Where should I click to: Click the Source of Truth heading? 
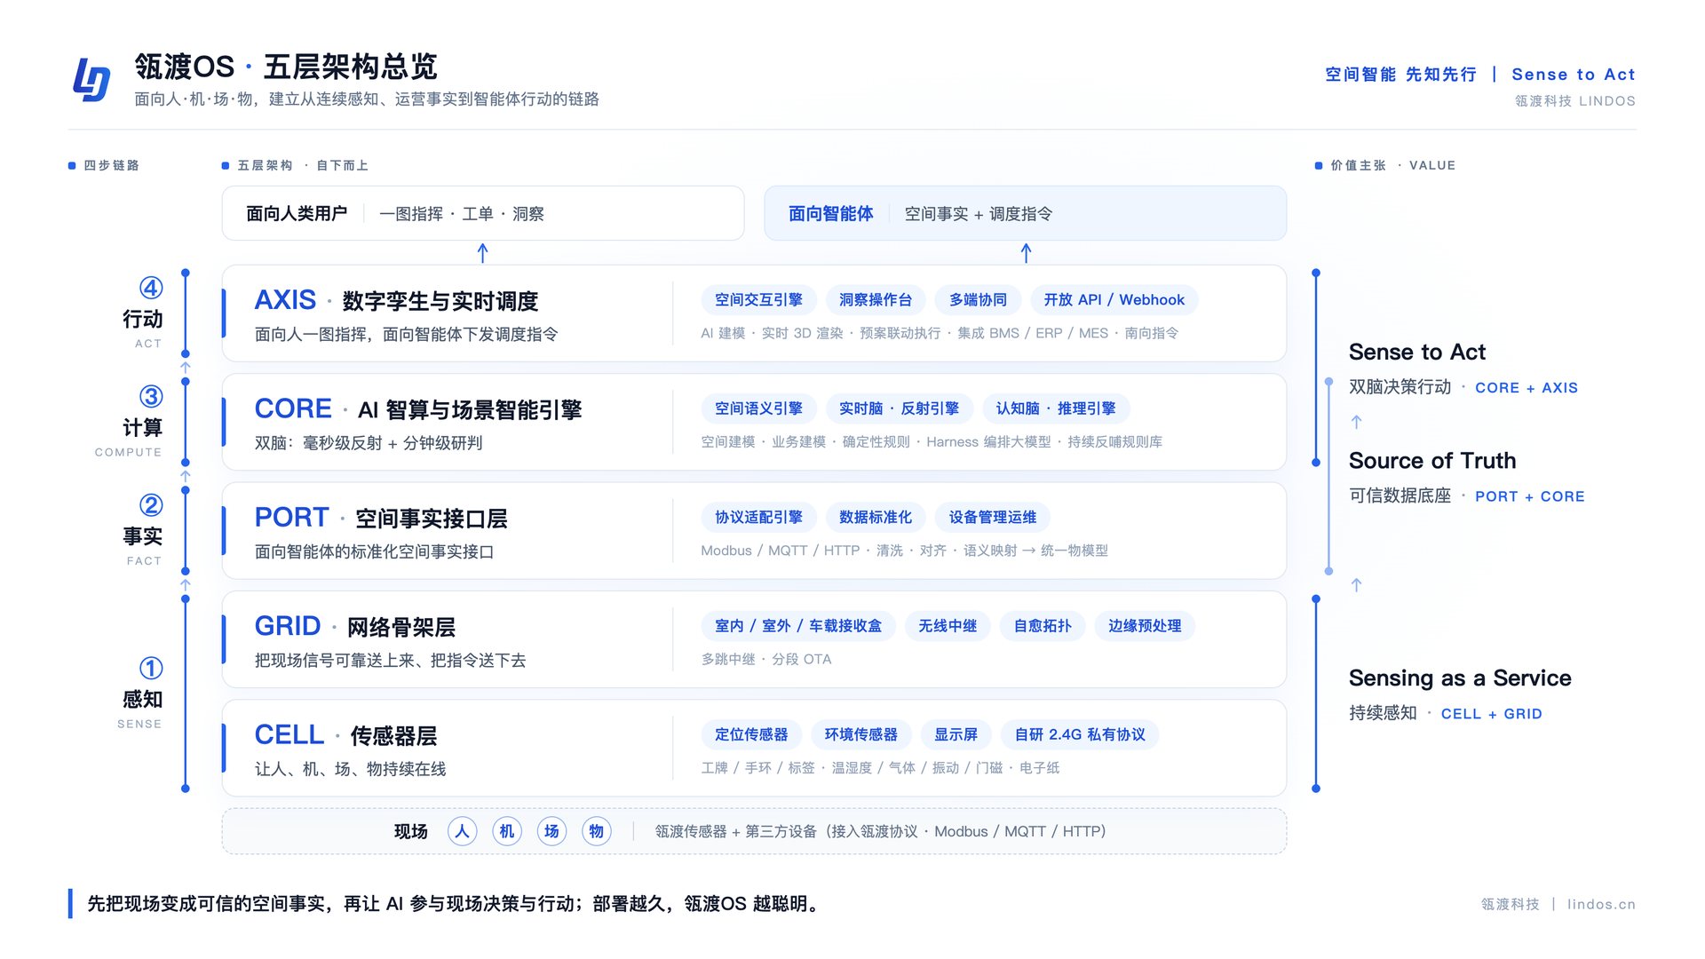point(1432,460)
